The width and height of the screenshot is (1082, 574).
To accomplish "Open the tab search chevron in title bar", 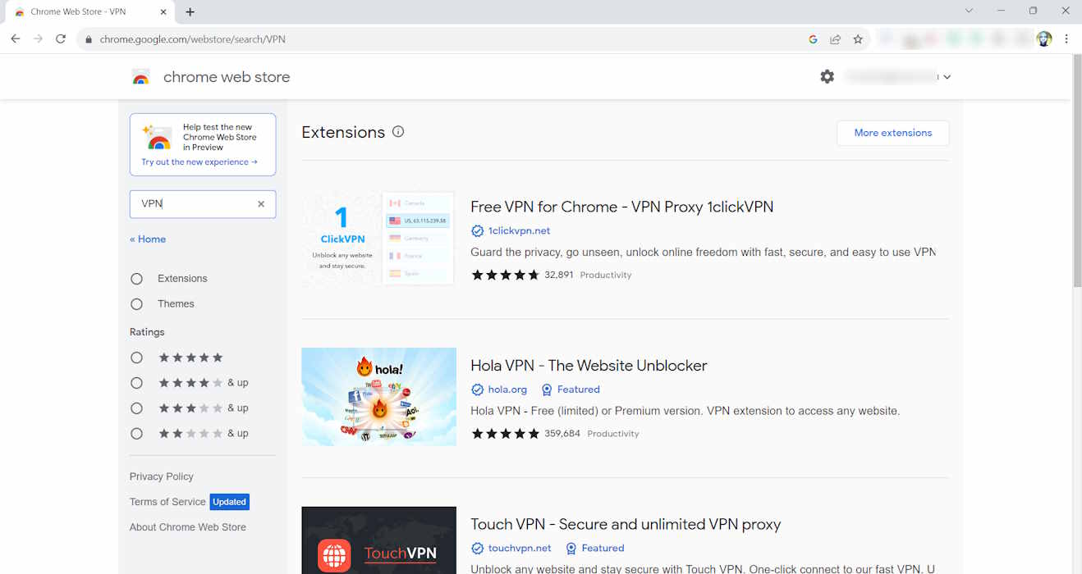I will tap(969, 11).
